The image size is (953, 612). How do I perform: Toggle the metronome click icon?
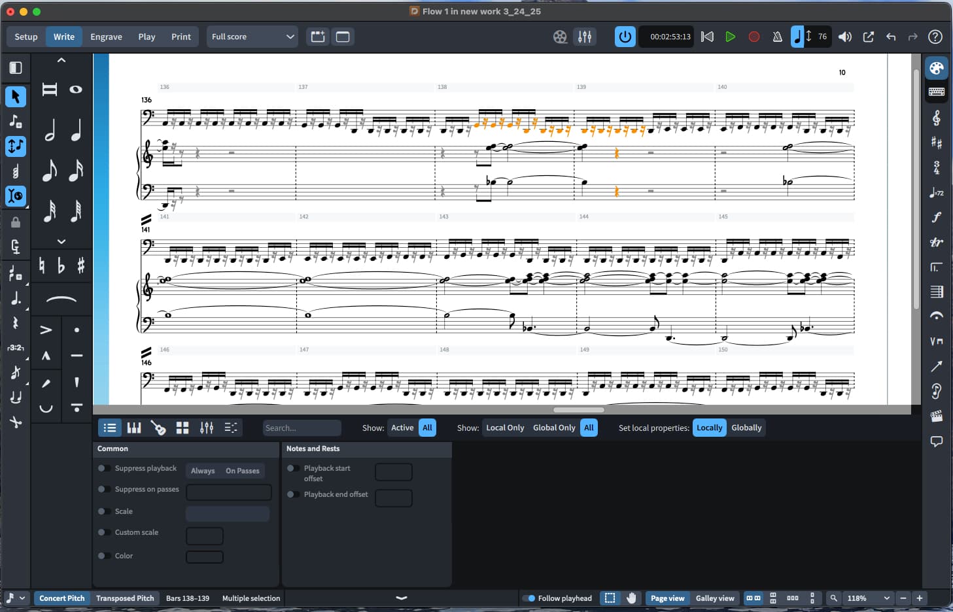(x=777, y=37)
